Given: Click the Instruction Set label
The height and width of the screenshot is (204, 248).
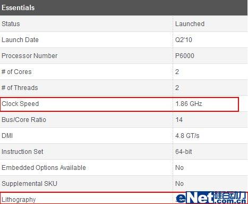Looking at the screenshot, I should point(22,152).
